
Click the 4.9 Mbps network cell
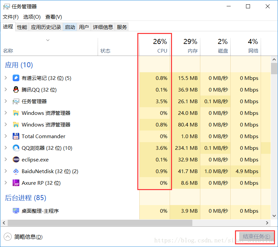click(246, 171)
